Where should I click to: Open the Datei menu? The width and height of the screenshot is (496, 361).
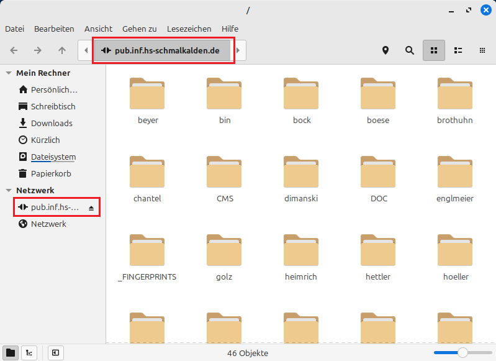14,29
